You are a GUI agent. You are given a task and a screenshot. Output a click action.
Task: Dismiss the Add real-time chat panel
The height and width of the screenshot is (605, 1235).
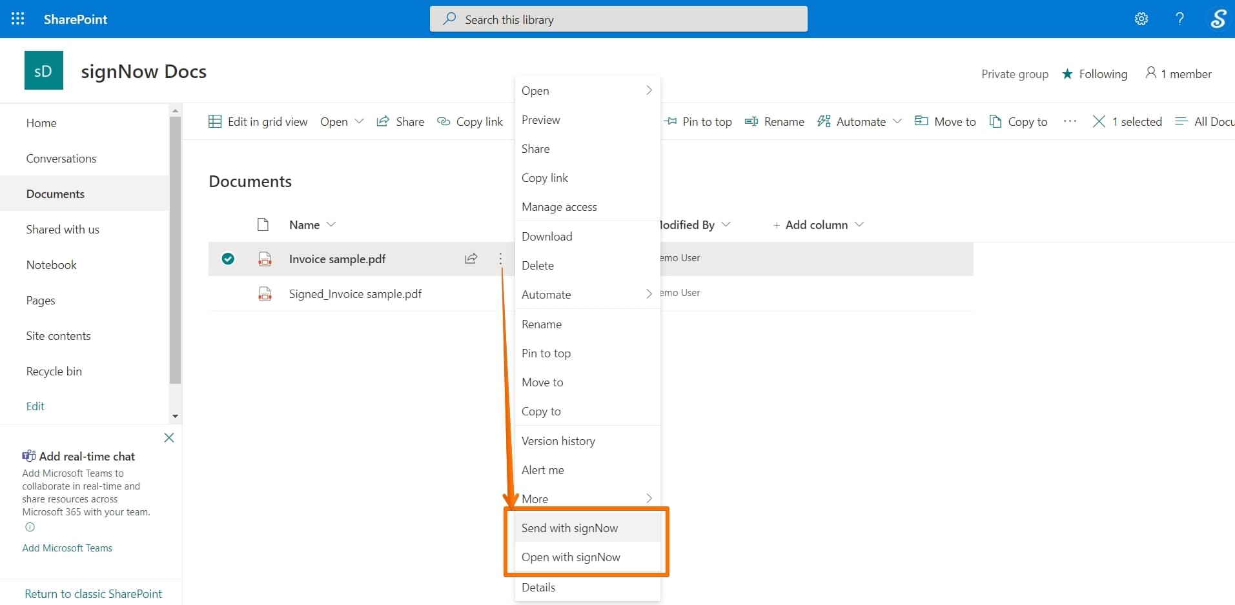(169, 437)
